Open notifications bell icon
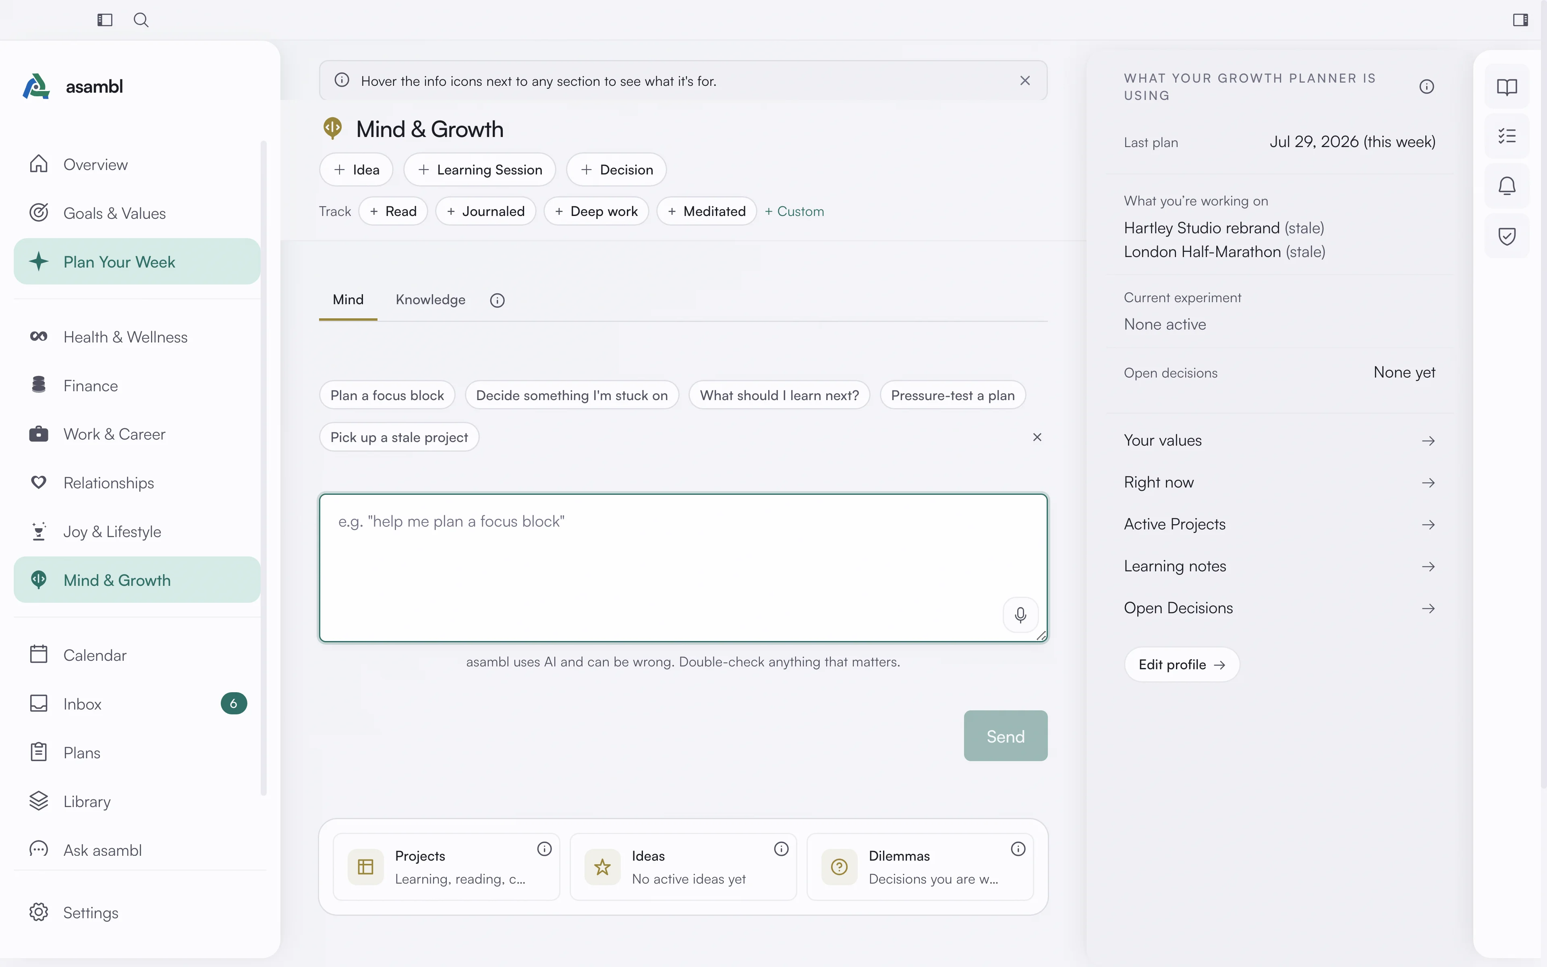Image resolution: width=1547 pixels, height=967 pixels. point(1507,186)
